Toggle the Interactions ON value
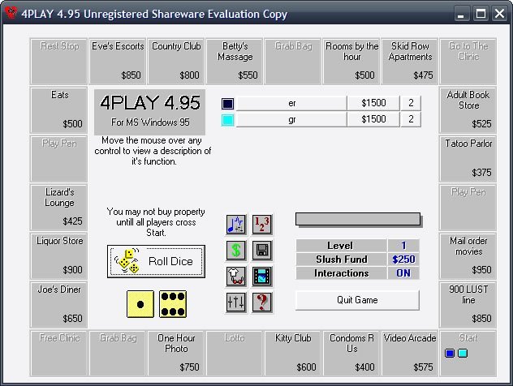Screen dimensions: 513x386 tap(403, 273)
